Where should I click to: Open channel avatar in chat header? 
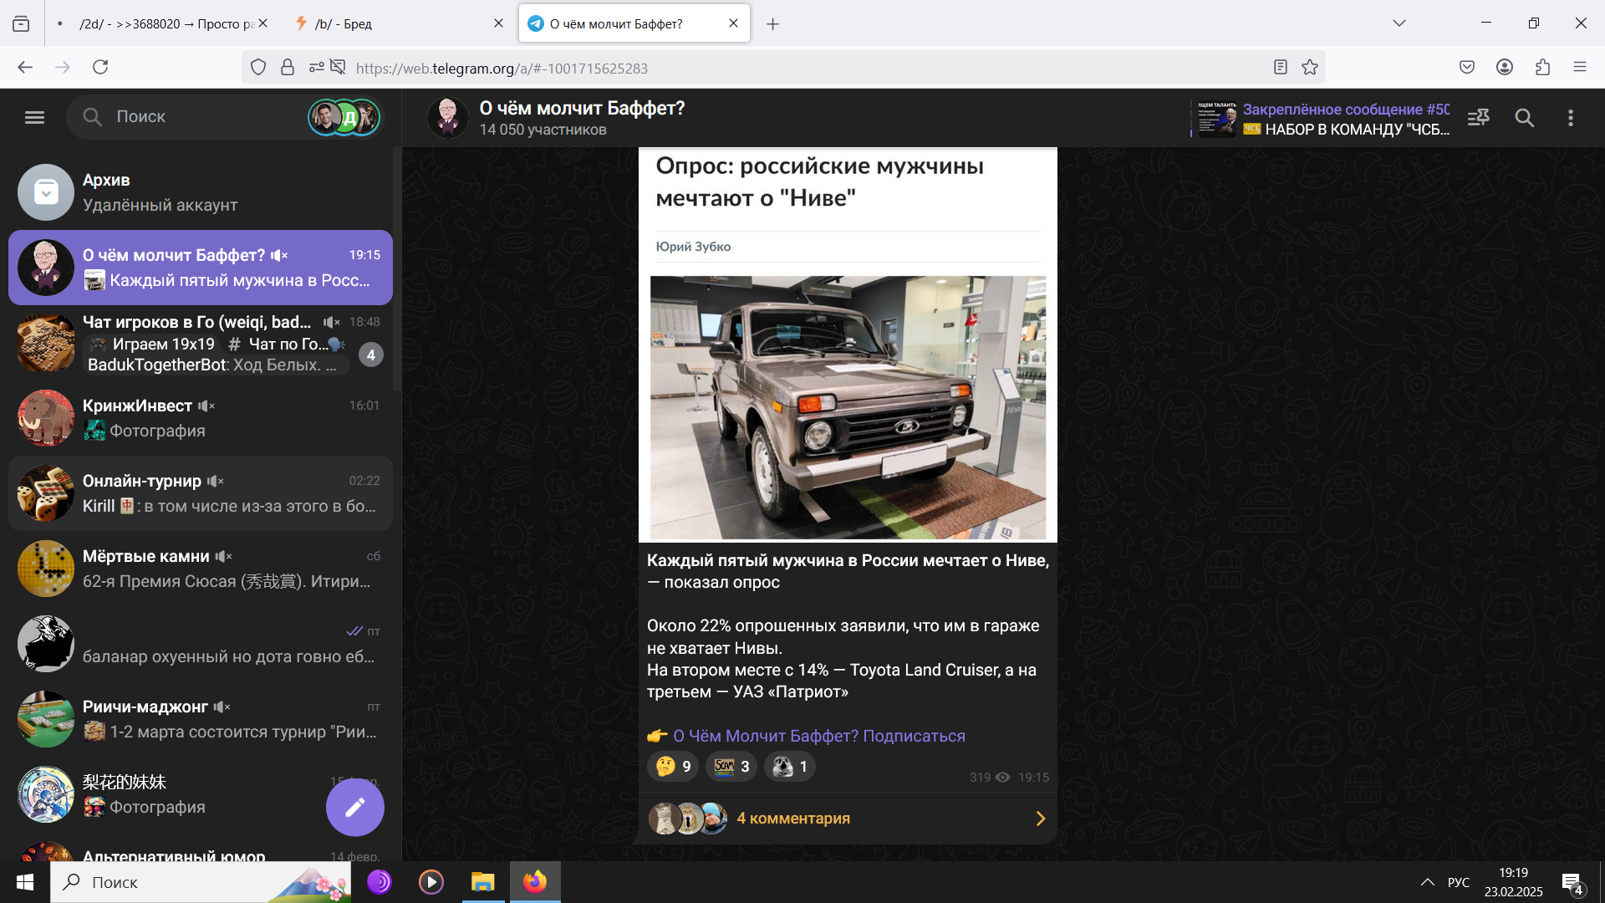coord(448,118)
